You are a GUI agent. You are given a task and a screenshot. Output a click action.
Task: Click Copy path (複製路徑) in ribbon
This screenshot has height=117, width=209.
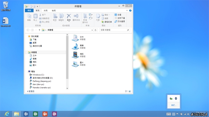(x=44, y=18)
